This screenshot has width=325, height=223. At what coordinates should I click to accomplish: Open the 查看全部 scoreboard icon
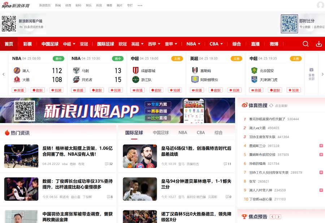(x=311, y=74)
